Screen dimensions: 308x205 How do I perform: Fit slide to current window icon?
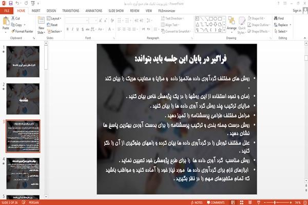tap(305, 202)
